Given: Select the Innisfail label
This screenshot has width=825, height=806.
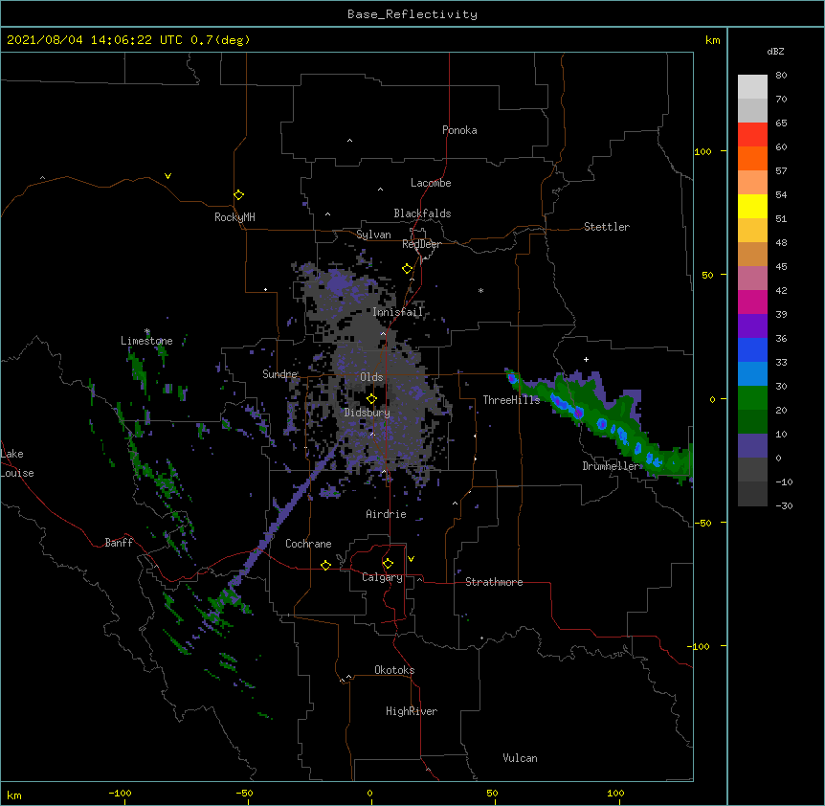Looking at the screenshot, I should pyautogui.click(x=397, y=312).
